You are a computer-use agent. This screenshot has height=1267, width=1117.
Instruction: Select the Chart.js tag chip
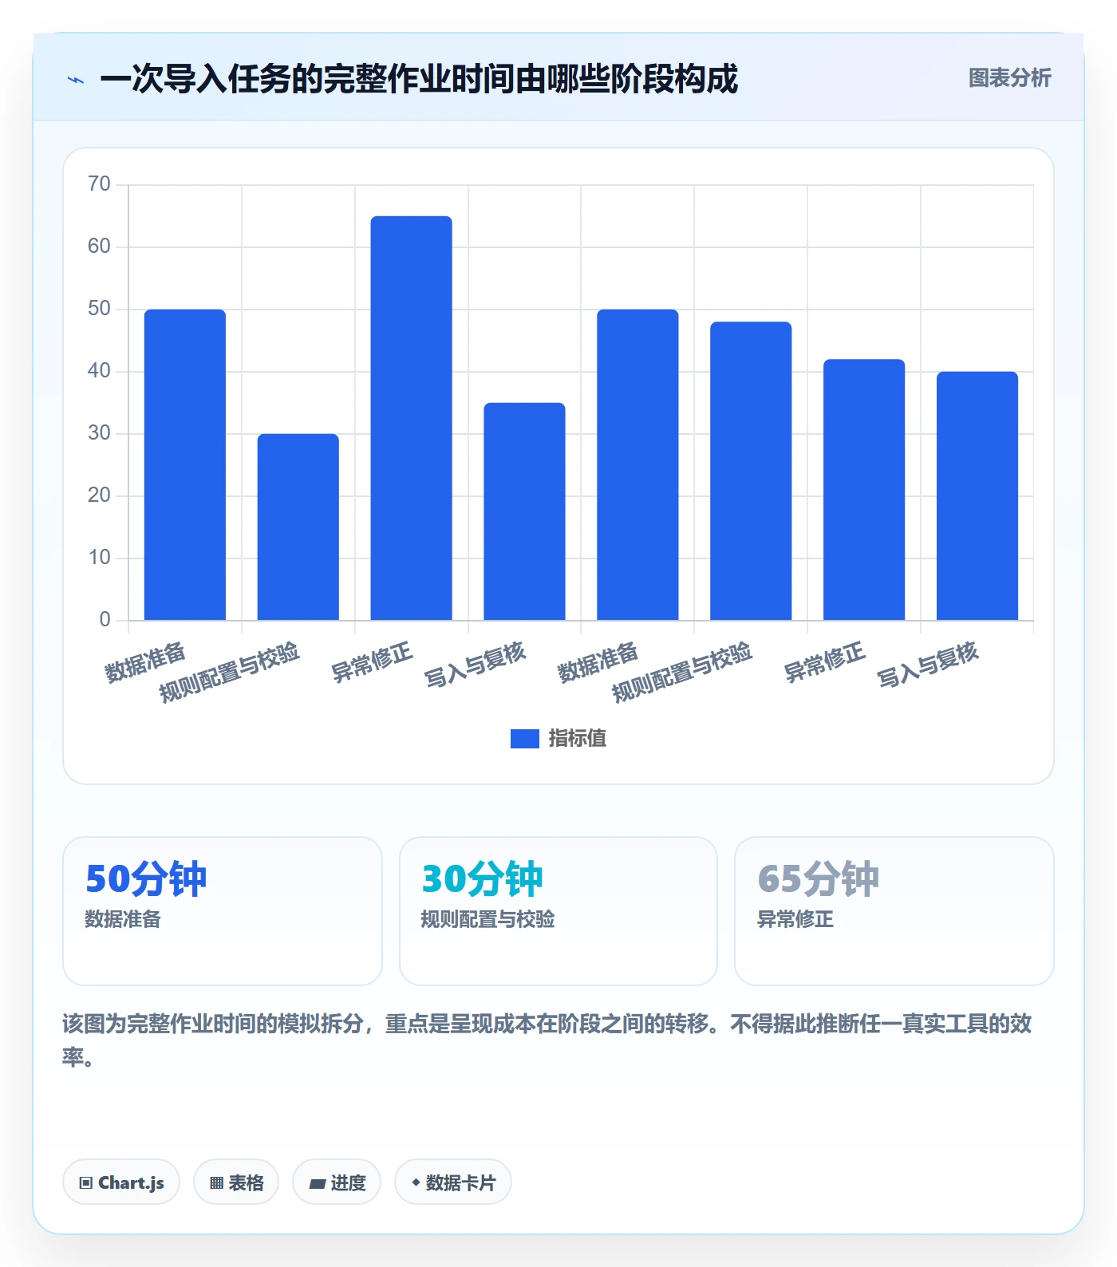click(121, 1182)
